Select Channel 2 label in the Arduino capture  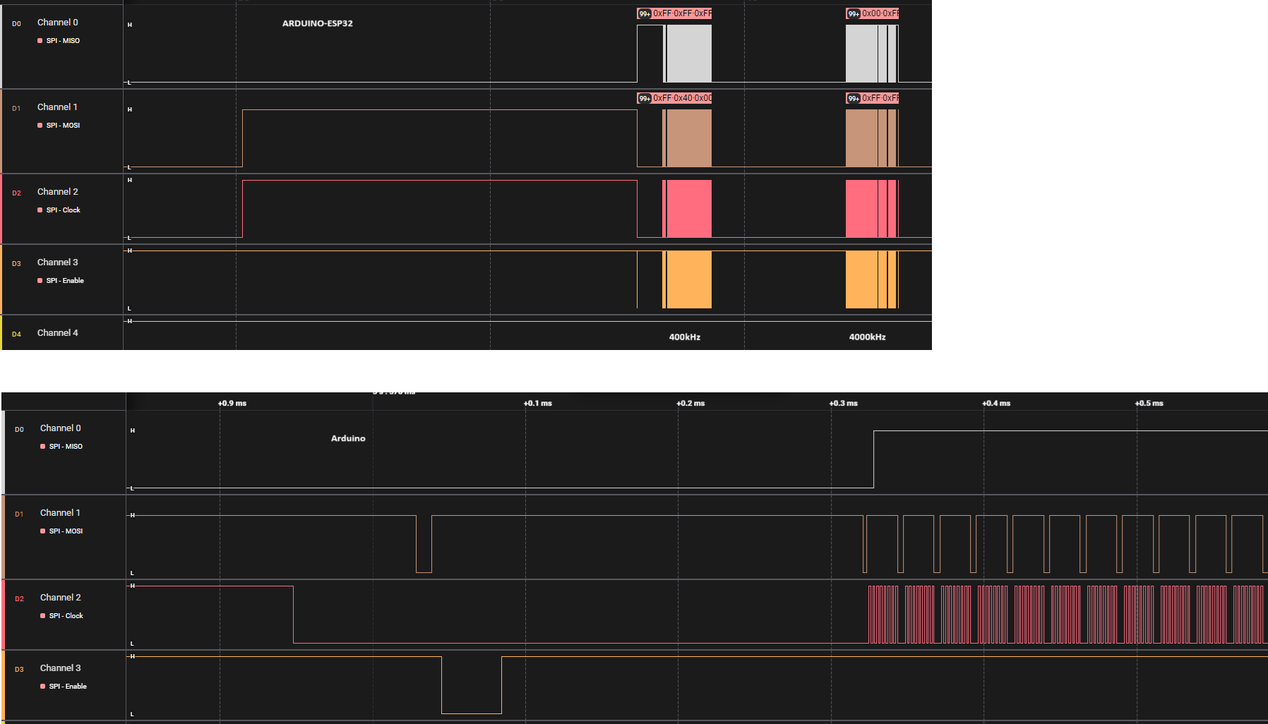tap(61, 598)
